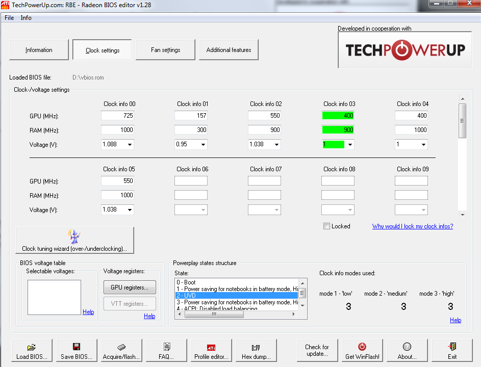Open the GPU registers button

click(130, 287)
